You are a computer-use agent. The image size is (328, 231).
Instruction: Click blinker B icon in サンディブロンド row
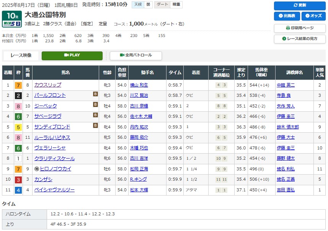tap(95, 125)
